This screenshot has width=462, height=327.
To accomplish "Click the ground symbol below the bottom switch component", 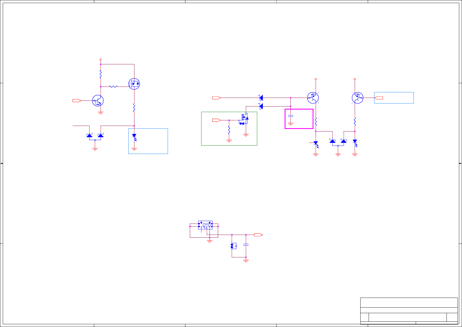I will pyautogui.click(x=210, y=241).
